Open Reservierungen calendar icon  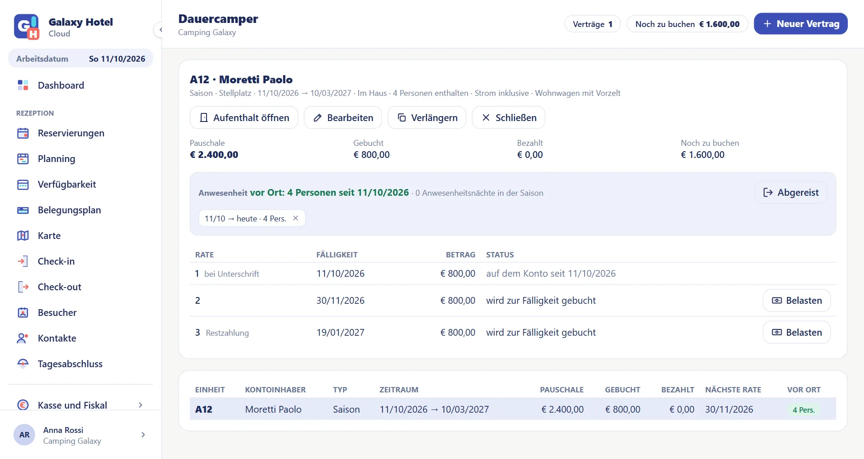[23, 133]
